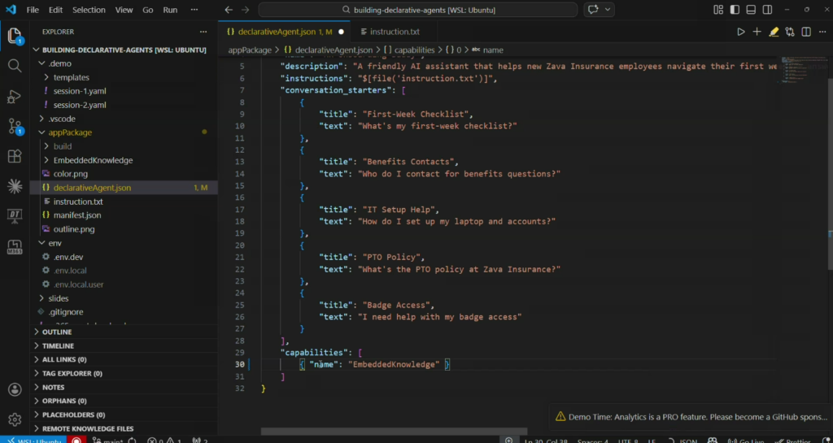833x443 pixels.
Task: Open the Demo Time DT panel
Action: 15,215
